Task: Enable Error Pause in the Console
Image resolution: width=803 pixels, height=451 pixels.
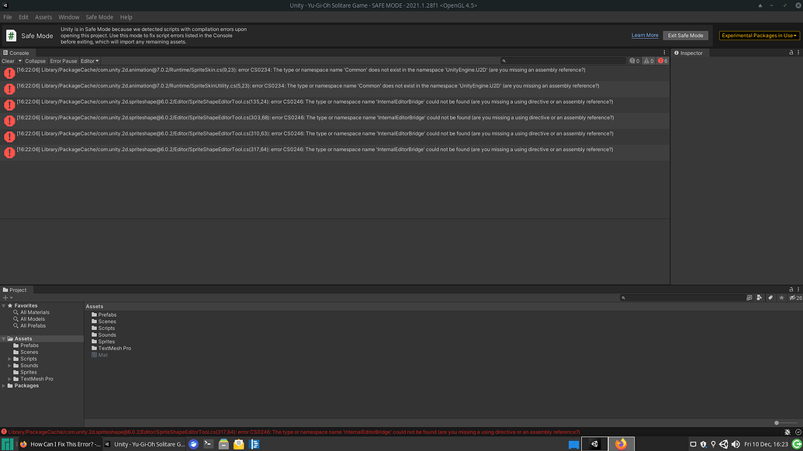Action: point(63,60)
